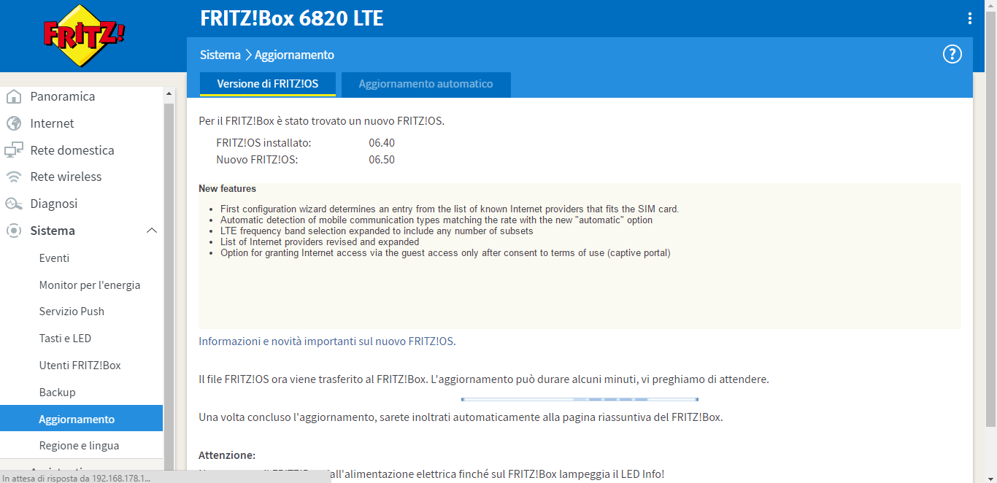Click the captive portal feature line
The image size is (997, 483).
coord(445,253)
